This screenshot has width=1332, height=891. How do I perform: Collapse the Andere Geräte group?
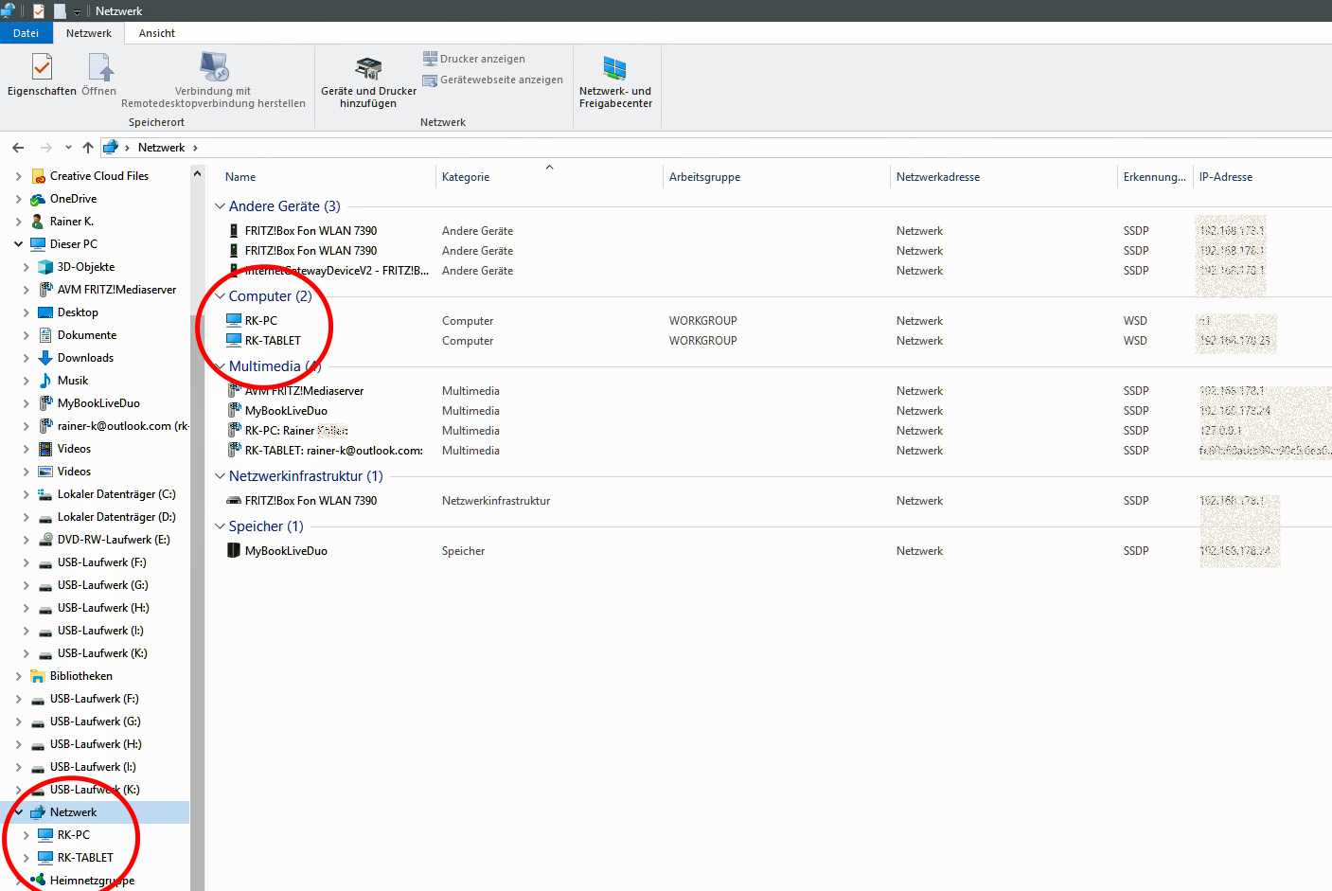[220, 206]
